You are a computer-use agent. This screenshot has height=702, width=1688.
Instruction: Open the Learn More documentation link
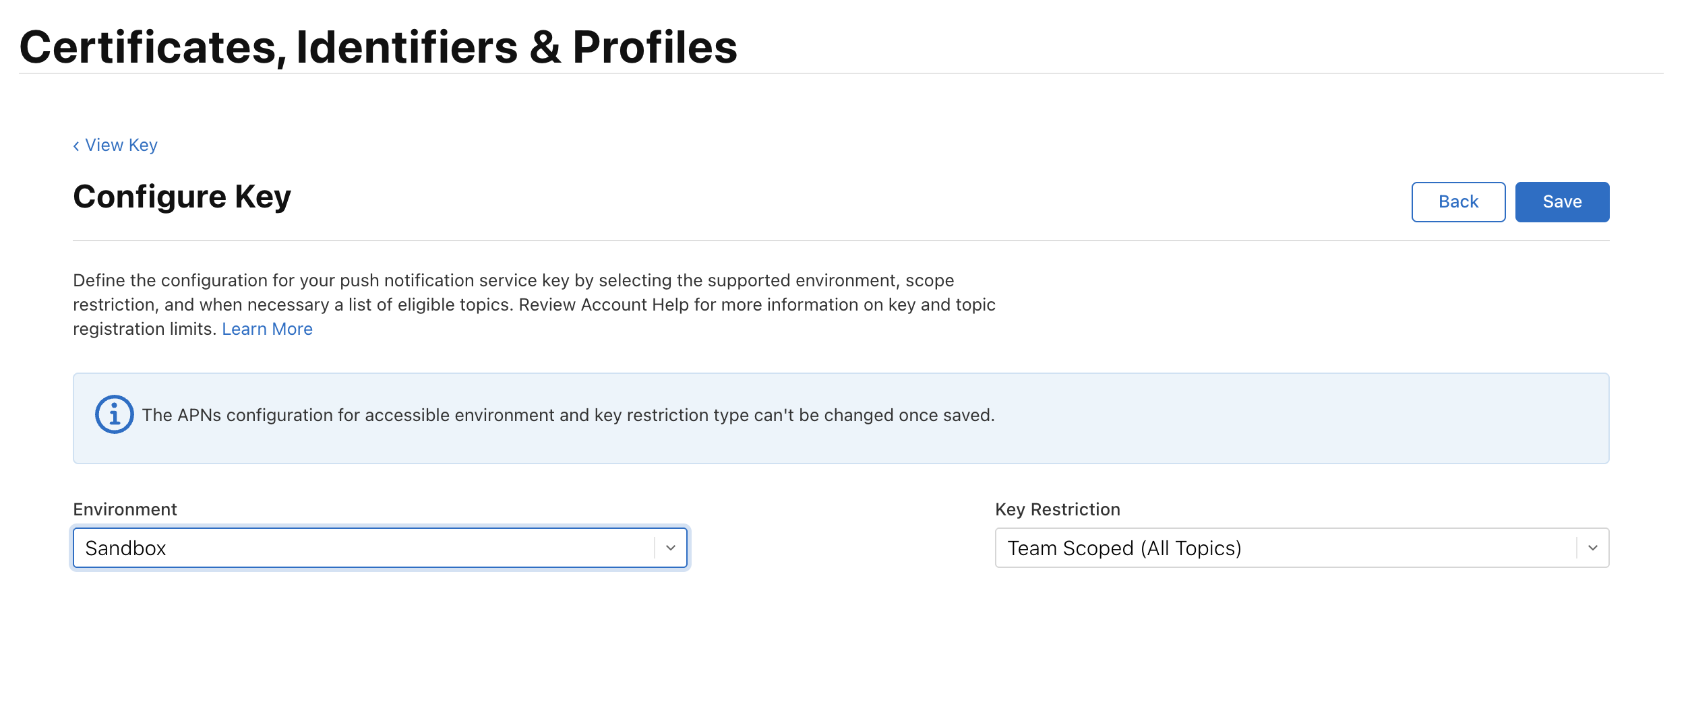pyautogui.click(x=268, y=328)
